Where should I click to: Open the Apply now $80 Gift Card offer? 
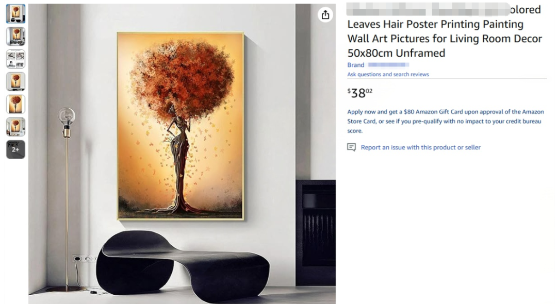pos(446,121)
